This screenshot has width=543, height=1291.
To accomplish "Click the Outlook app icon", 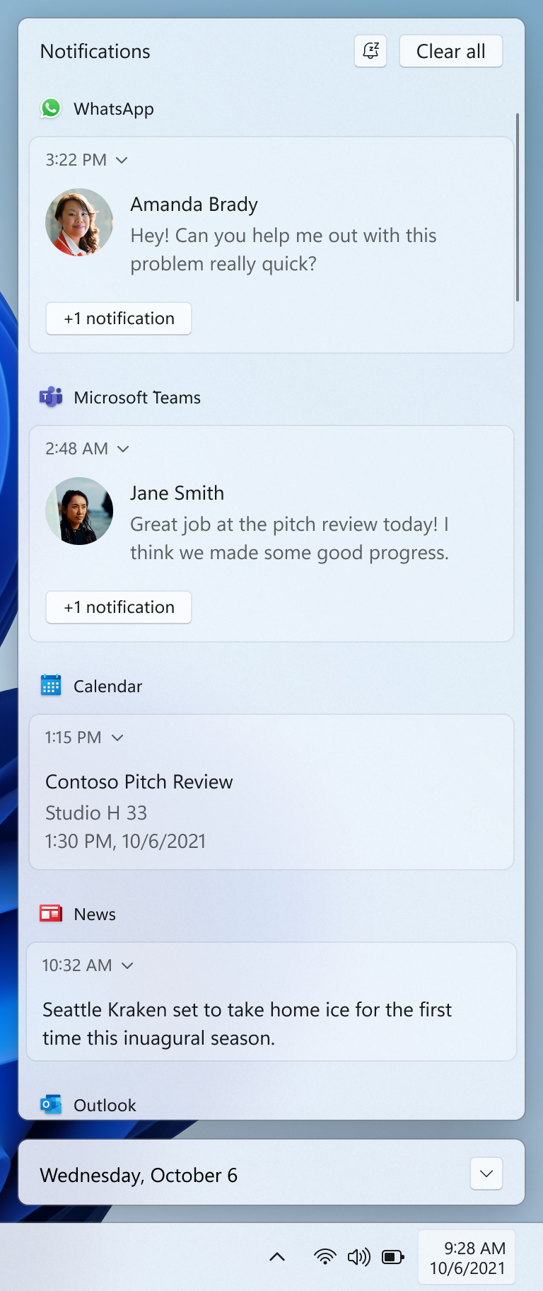I will (51, 1104).
